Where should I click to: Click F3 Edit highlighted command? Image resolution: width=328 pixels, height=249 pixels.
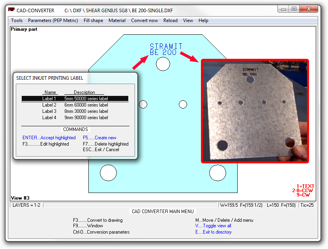pos(46,144)
